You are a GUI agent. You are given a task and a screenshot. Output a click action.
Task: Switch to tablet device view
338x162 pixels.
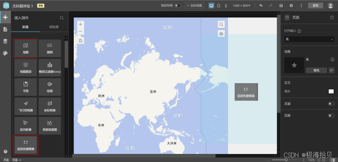coord(218,5)
